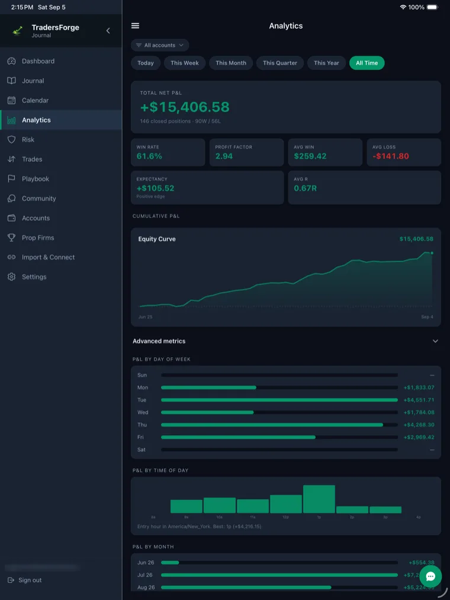The width and height of the screenshot is (450, 600).
Task: Check the Wi-Fi status icon
Action: [x=403, y=7]
